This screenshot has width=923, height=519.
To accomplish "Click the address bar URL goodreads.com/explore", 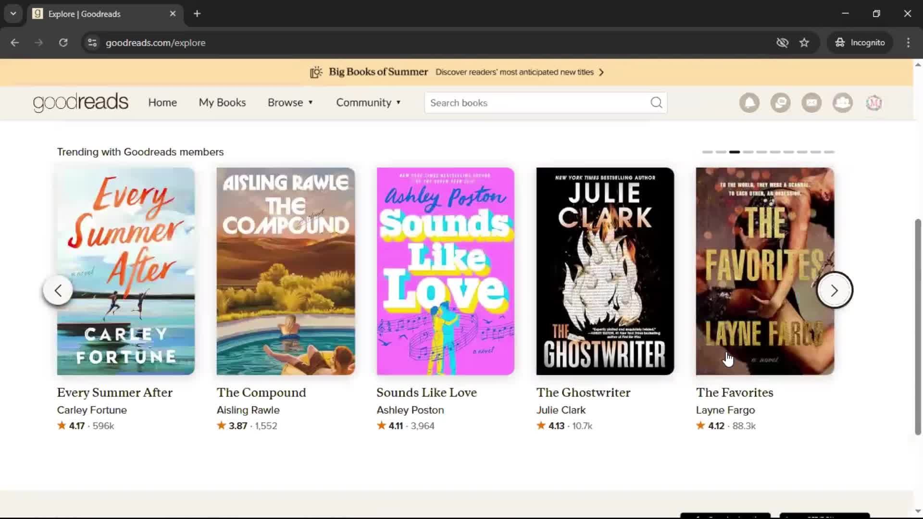I will [x=155, y=43].
